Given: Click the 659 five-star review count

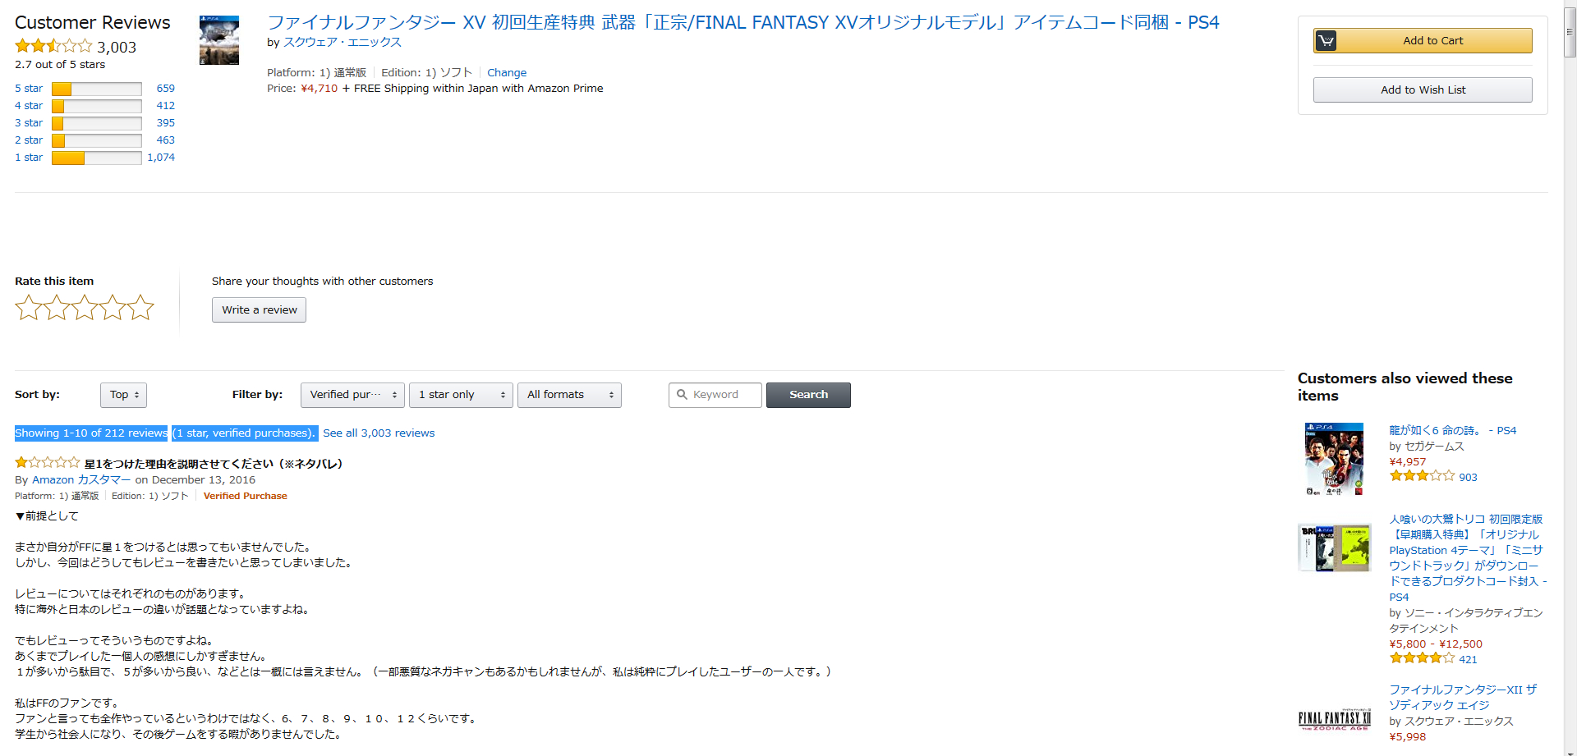Looking at the screenshot, I should point(166,88).
